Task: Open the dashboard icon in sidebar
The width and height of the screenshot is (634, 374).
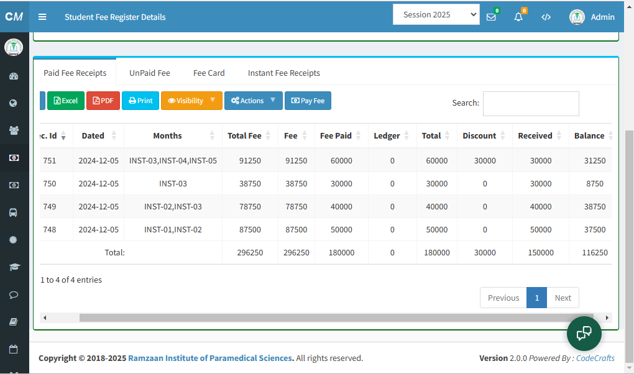Action: [14, 76]
